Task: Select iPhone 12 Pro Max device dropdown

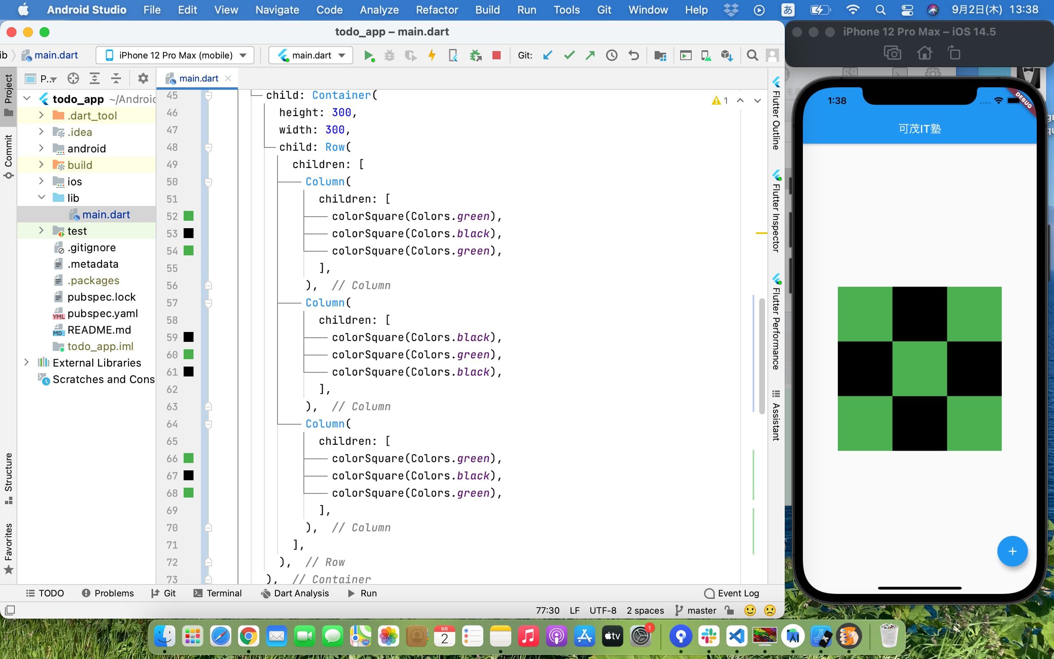Action: (175, 55)
